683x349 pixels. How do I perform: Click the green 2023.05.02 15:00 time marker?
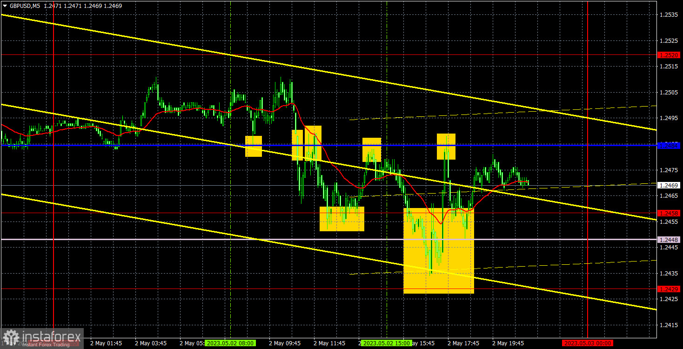pos(387,343)
